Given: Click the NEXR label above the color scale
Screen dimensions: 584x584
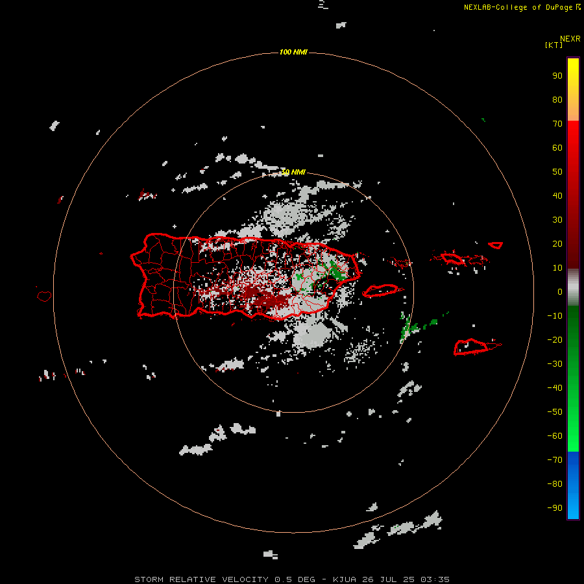Looking at the screenshot, I should [x=570, y=39].
